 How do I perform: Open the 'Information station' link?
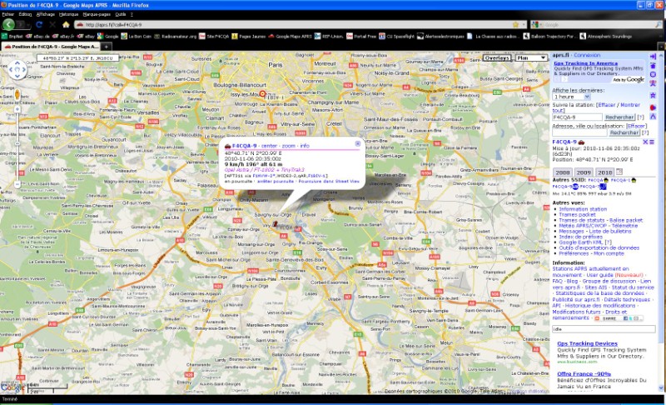tap(583, 209)
